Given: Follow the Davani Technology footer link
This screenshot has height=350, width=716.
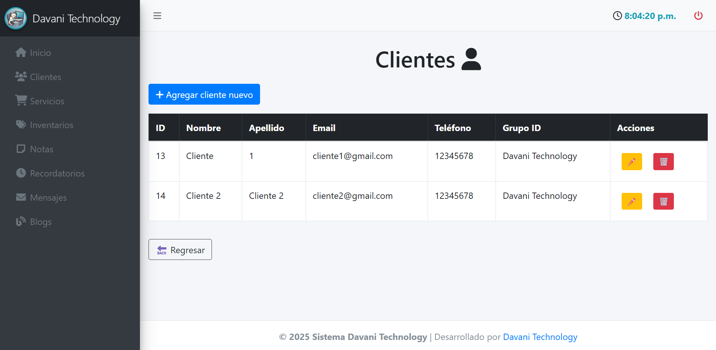Looking at the screenshot, I should [x=540, y=337].
